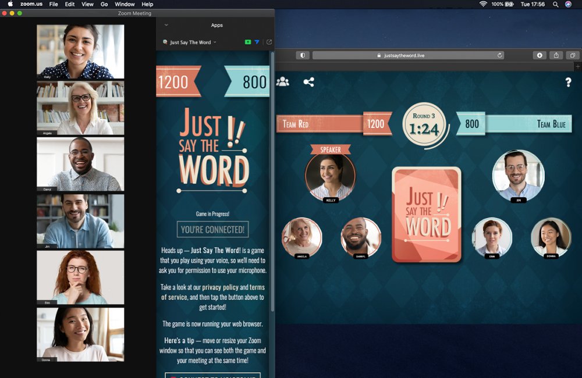Click the Just Say The Word card
582x378 pixels.
427,215
